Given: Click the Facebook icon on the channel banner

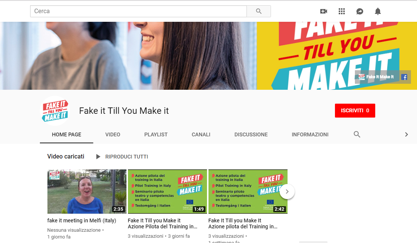Looking at the screenshot, I should point(404,77).
